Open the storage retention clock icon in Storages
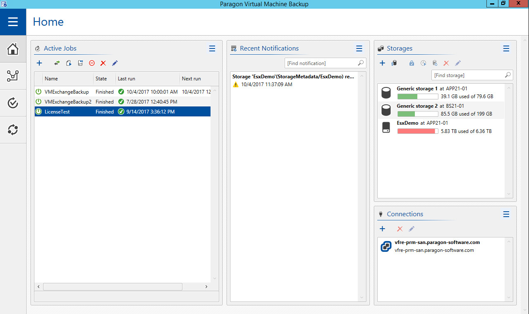The width and height of the screenshot is (529, 314). (423, 63)
